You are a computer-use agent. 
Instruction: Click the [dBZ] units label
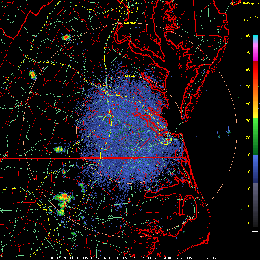pos(245,20)
